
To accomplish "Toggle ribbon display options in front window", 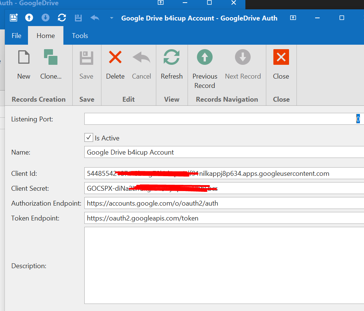I will tap(293, 18).
